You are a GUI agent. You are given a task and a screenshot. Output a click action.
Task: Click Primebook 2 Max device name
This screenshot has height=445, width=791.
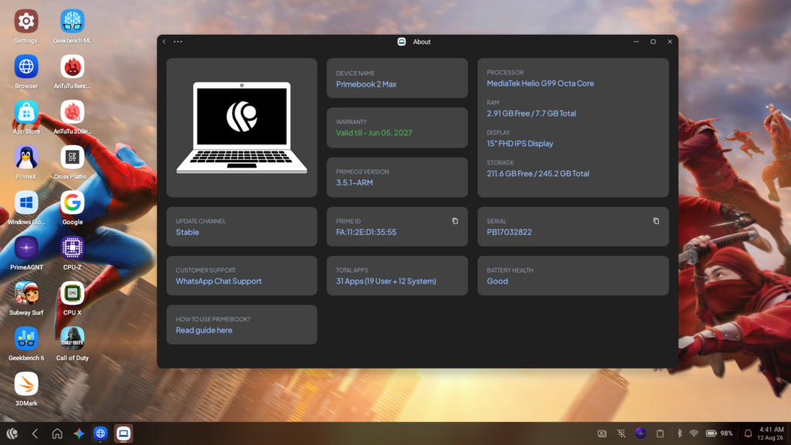[x=366, y=84]
